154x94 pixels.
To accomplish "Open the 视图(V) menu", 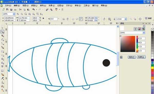I will [x=25, y=6].
